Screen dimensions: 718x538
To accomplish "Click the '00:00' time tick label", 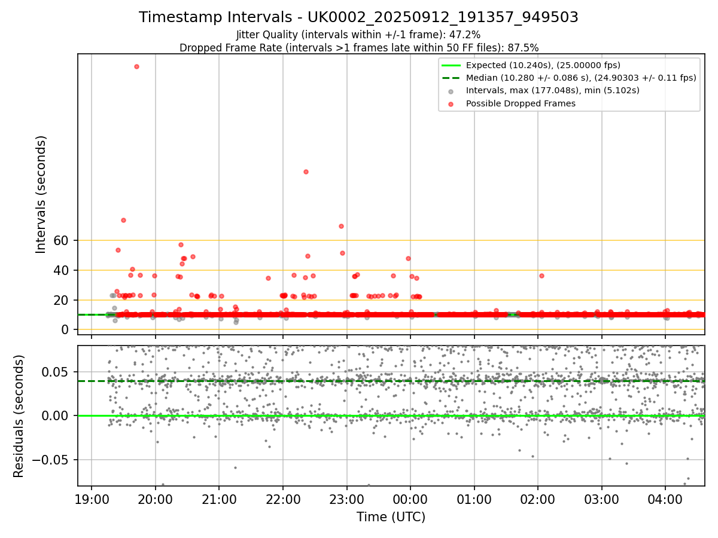I will [410, 499].
